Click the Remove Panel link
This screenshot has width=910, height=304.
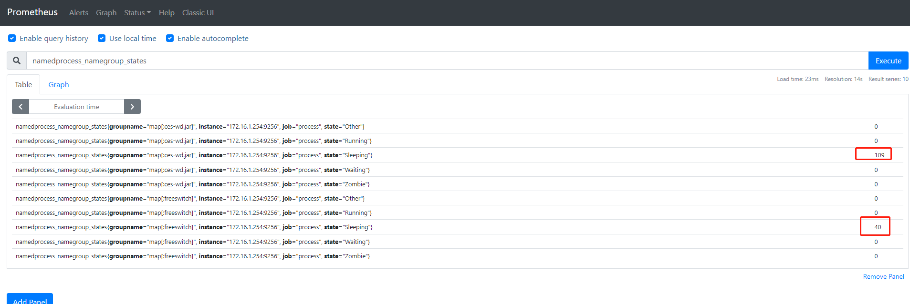click(883, 276)
